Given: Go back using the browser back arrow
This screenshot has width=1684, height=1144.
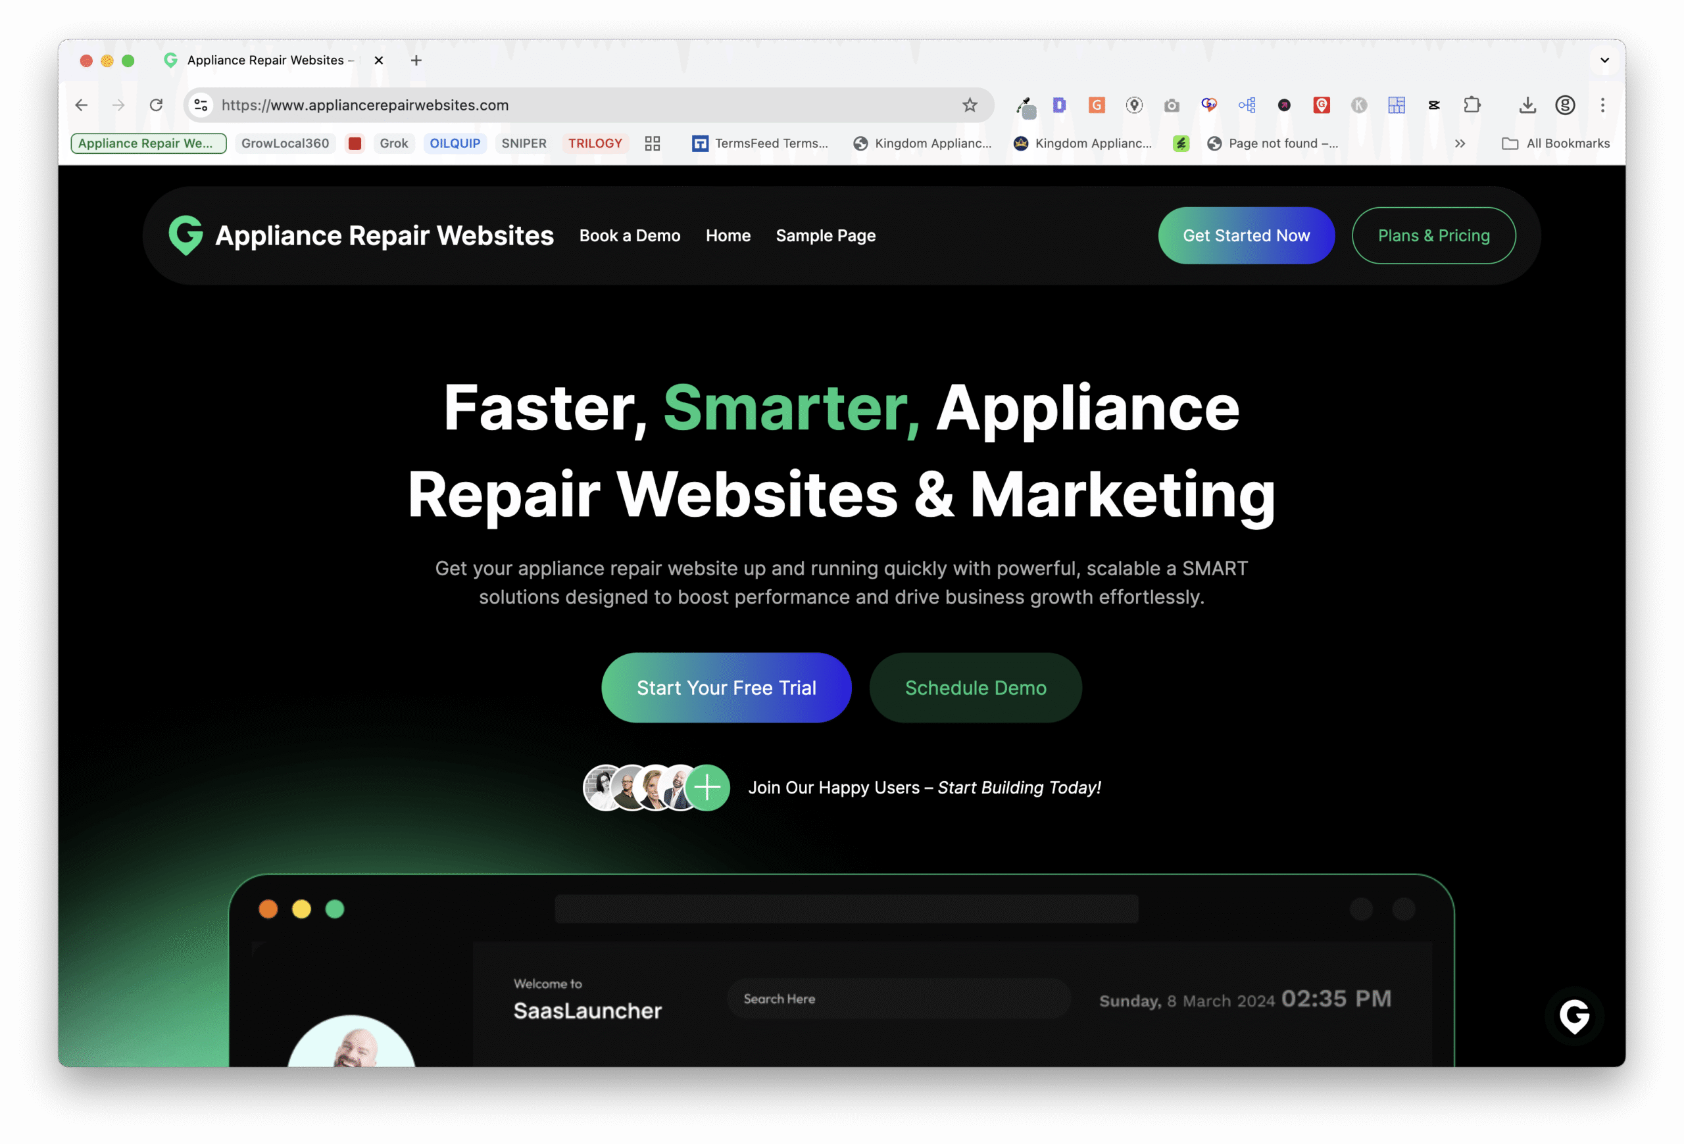Looking at the screenshot, I should click(81, 105).
